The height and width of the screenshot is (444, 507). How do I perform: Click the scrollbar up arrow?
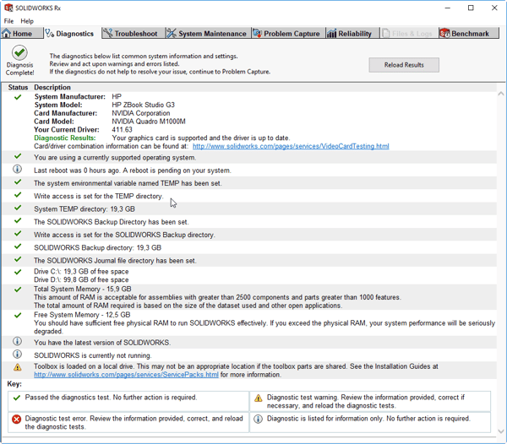pos(501,94)
